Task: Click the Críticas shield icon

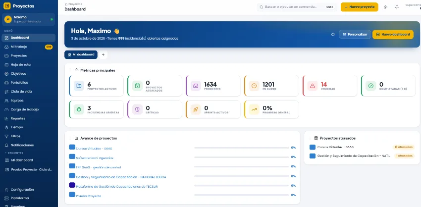Action: 138,109
